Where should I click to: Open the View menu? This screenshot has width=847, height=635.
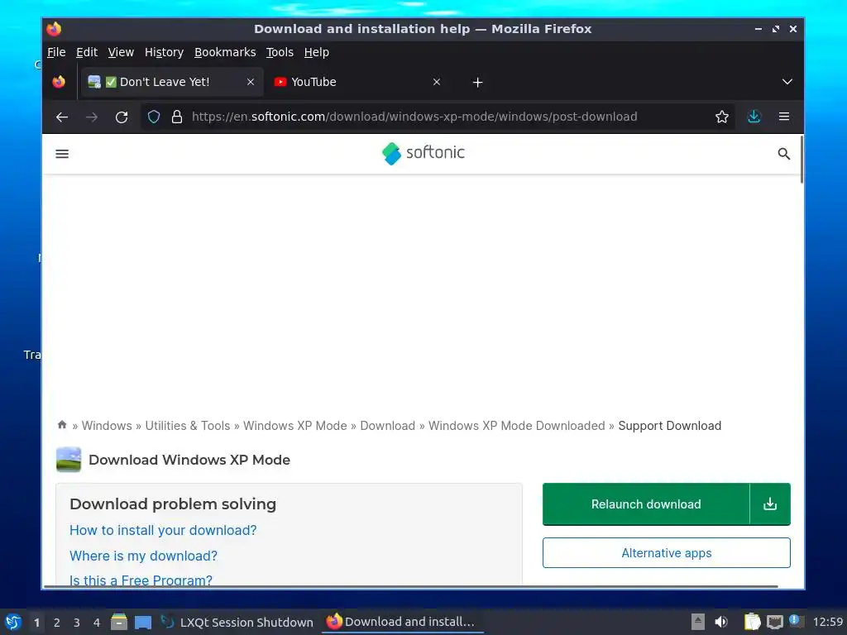(x=121, y=52)
